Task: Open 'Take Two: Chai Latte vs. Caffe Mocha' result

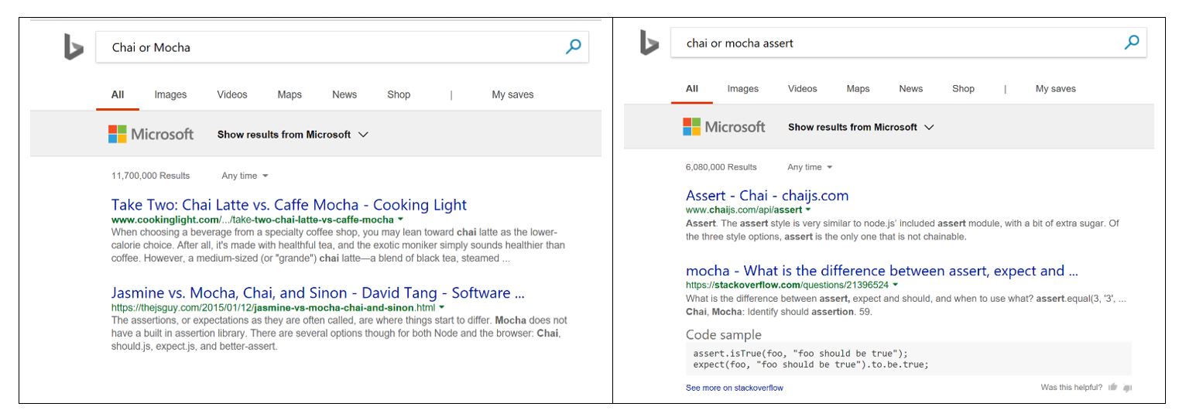Action: pyautogui.click(x=289, y=205)
